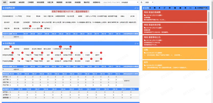Image resolution: width=213 pixels, height=103 pixels.
Task: Open the 爆款专区 menu
Action: 87,2
